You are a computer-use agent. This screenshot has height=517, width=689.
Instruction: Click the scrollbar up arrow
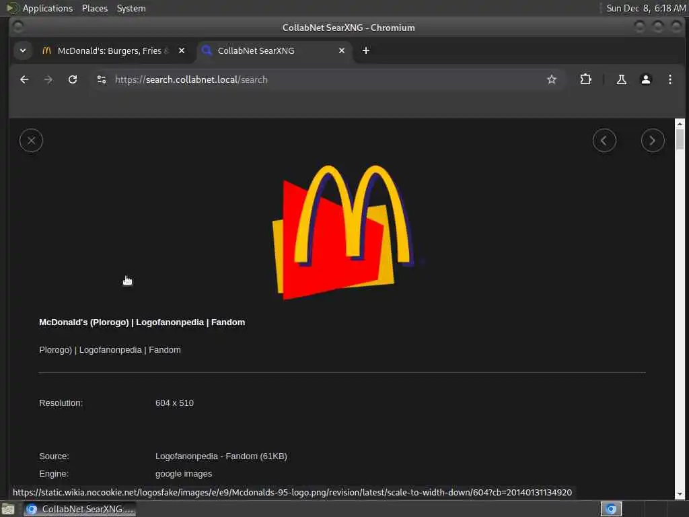[x=680, y=124]
